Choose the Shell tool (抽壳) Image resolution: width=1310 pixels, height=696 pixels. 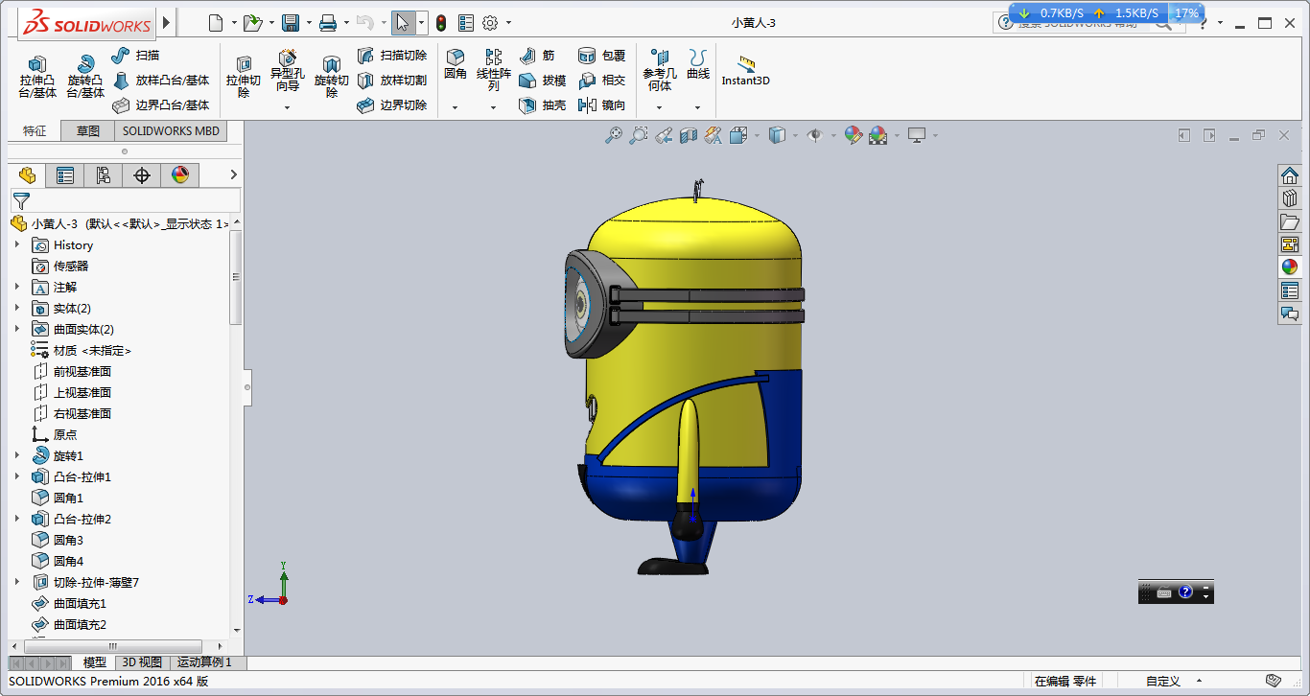point(542,105)
